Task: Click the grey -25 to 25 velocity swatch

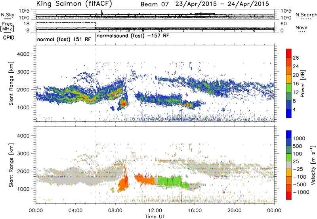Action: (289, 165)
